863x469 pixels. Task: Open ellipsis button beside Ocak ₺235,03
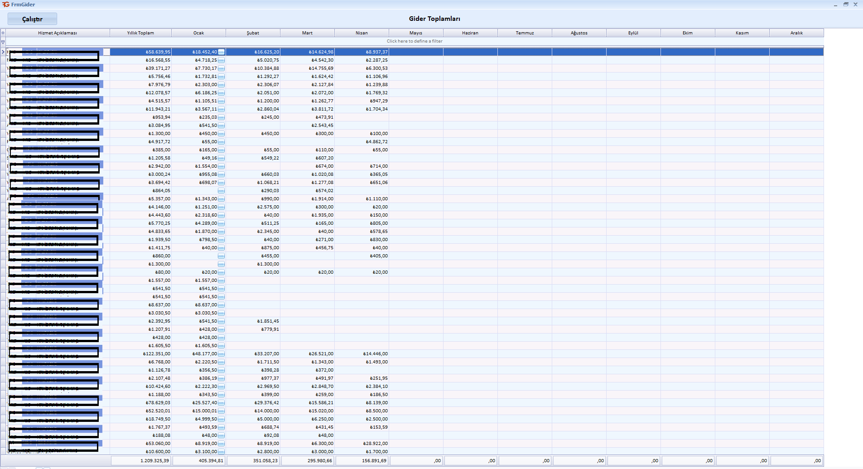221,117
